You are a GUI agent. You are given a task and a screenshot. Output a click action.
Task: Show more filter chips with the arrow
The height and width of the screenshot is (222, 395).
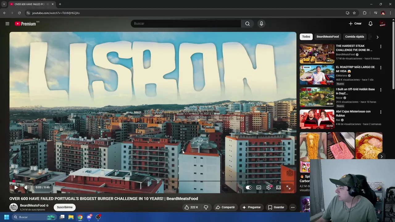[x=377, y=37]
